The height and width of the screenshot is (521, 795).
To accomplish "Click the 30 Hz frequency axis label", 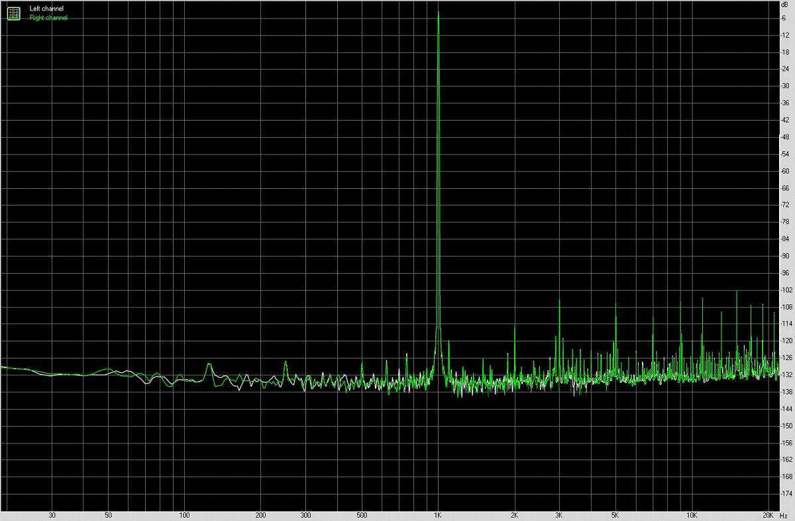I will tap(52, 515).
